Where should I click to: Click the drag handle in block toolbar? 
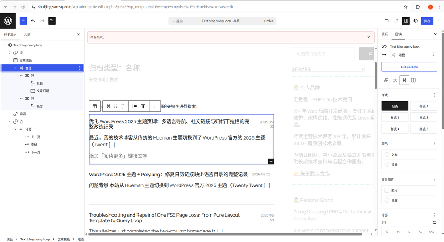click(x=115, y=106)
